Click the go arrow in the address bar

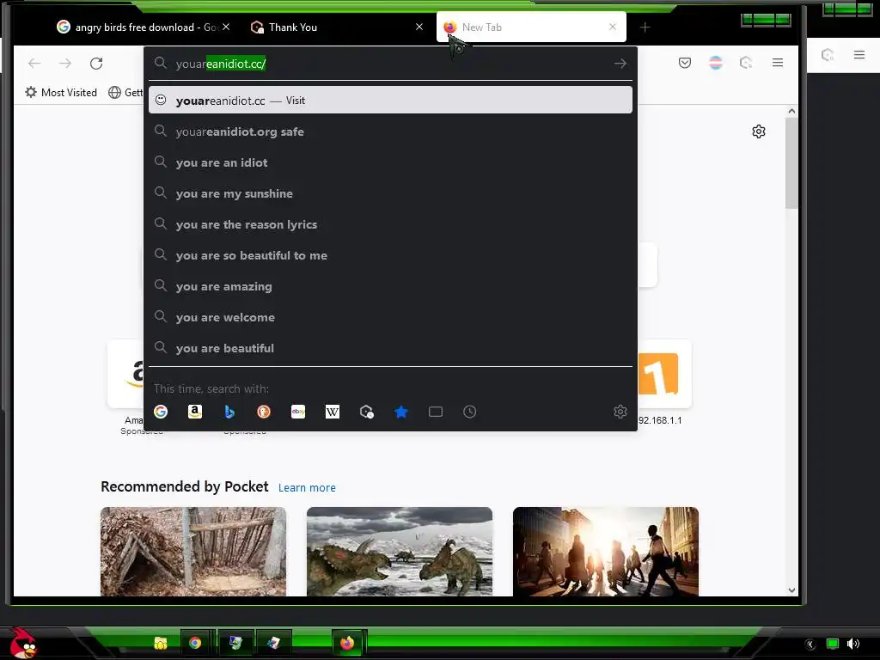pos(620,64)
